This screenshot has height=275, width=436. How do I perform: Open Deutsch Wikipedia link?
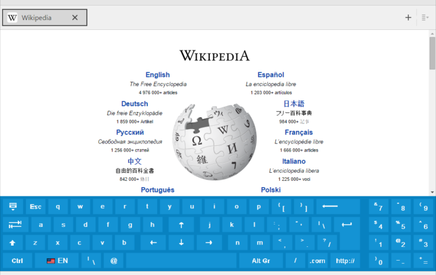pyautogui.click(x=135, y=104)
